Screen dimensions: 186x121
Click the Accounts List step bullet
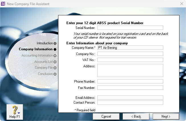(55, 62)
